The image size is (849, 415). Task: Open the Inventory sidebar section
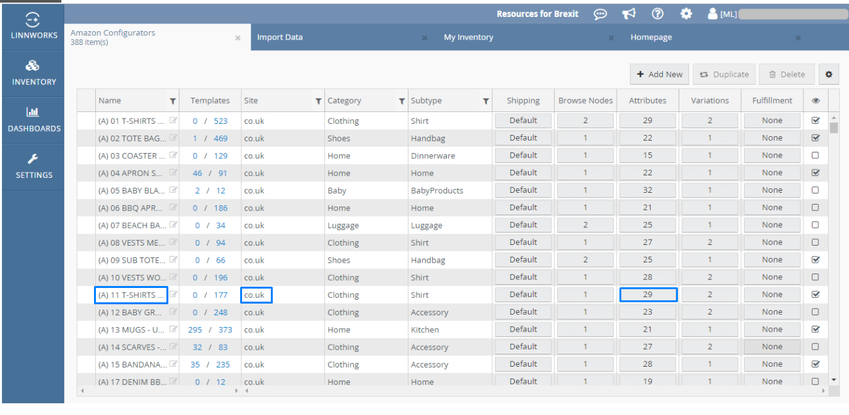33,73
